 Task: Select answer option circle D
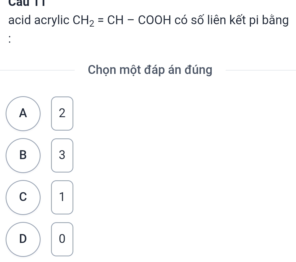(x=23, y=239)
